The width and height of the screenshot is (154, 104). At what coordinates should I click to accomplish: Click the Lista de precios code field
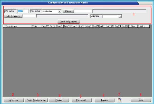(29, 16)
